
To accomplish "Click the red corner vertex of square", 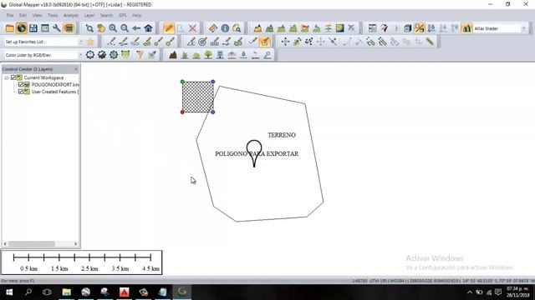I will (182, 112).
